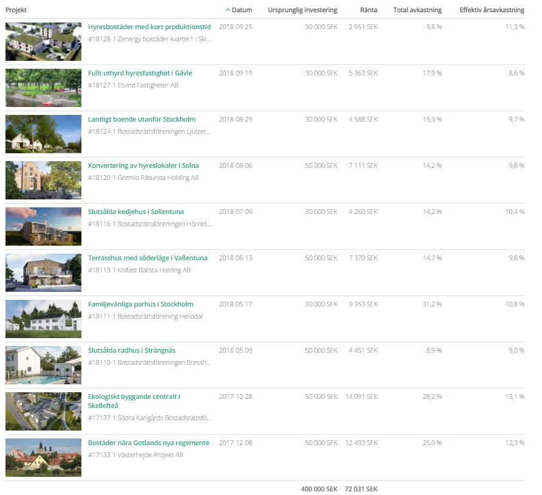This screenshot has width=542, height=495.
Task: Sort table by Datum column header
Action: (x=241, y=10)
